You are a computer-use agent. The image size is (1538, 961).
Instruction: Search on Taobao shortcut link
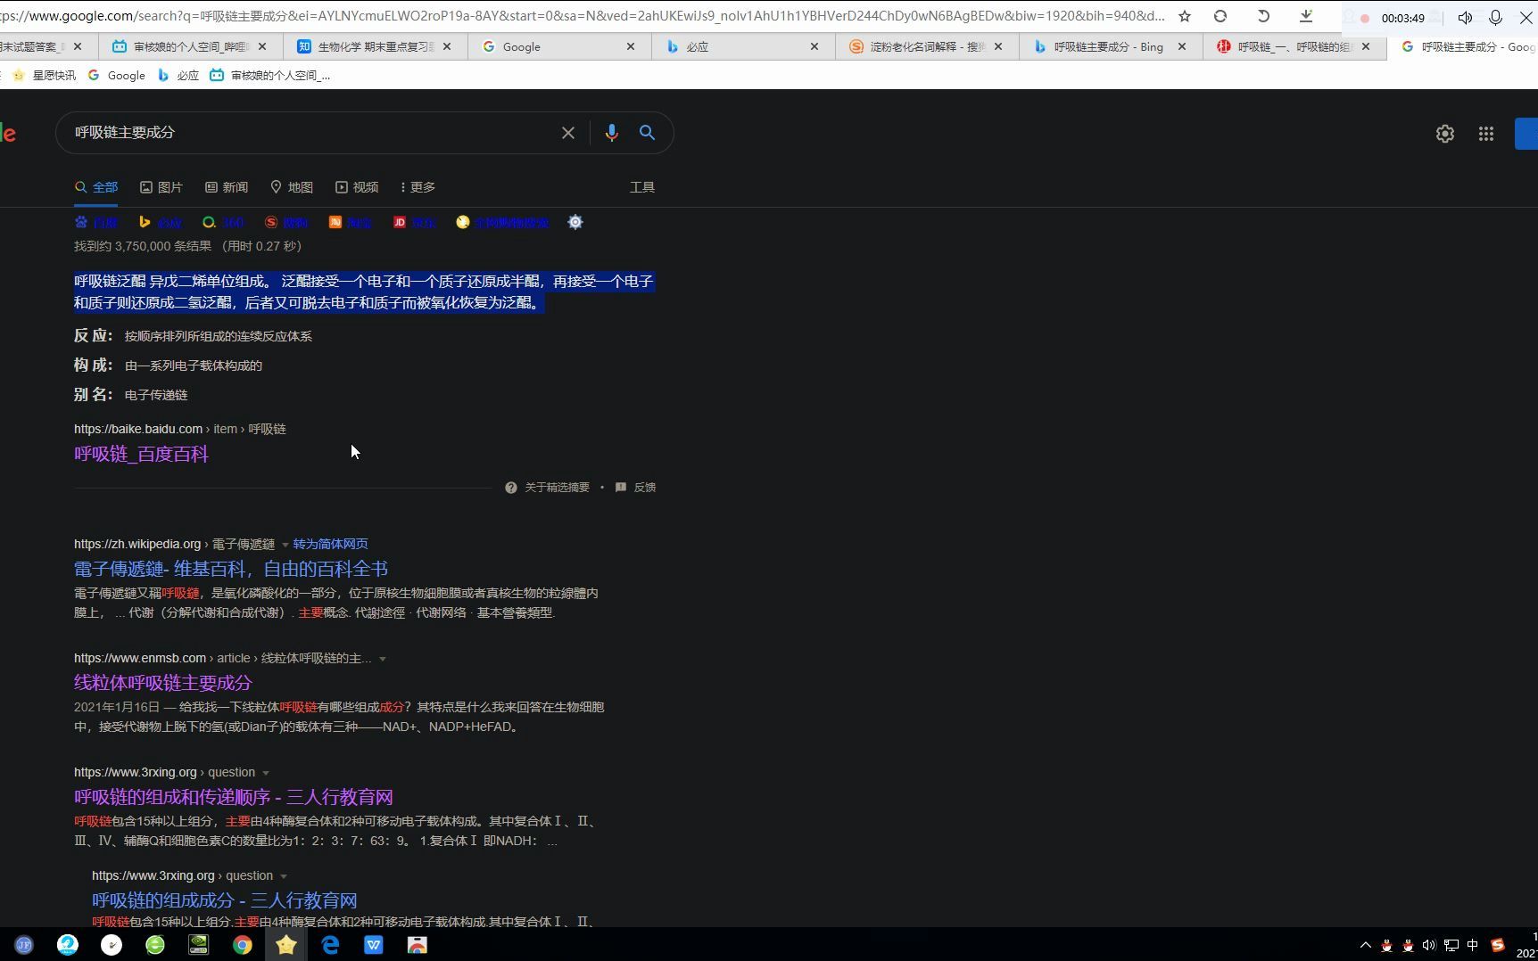click(x=351, y=222)
